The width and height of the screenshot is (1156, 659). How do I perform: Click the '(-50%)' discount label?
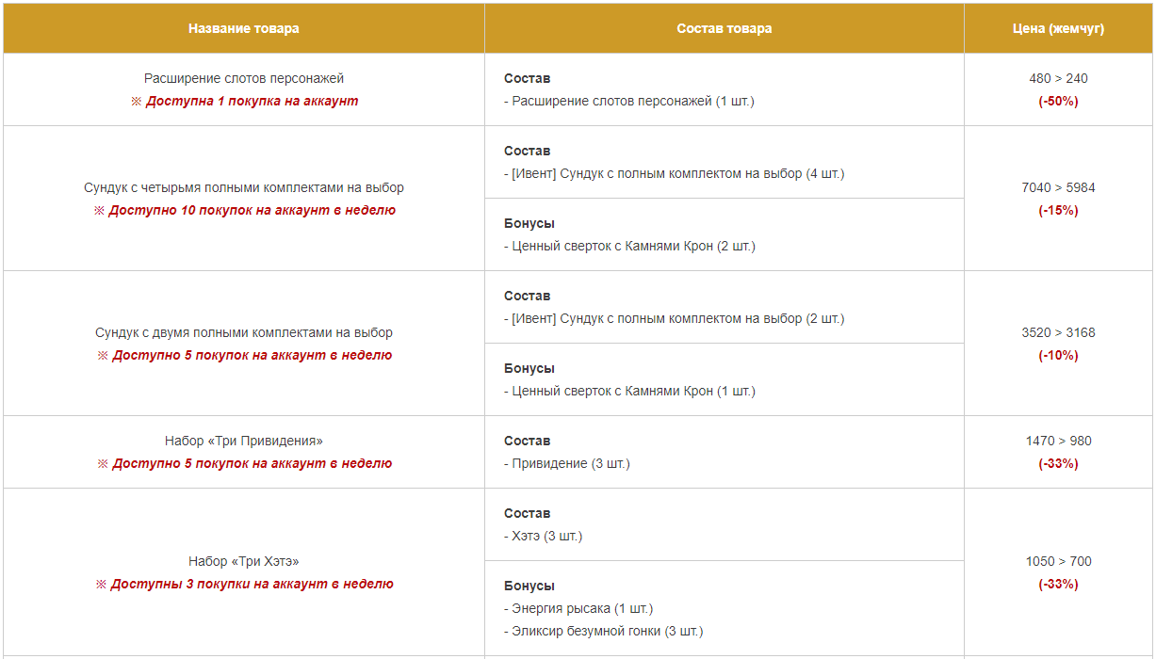point(1059,101)
